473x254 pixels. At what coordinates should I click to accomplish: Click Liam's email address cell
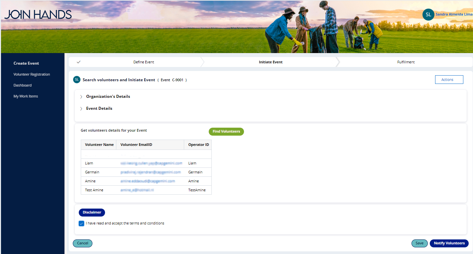[x=151, y=163]
